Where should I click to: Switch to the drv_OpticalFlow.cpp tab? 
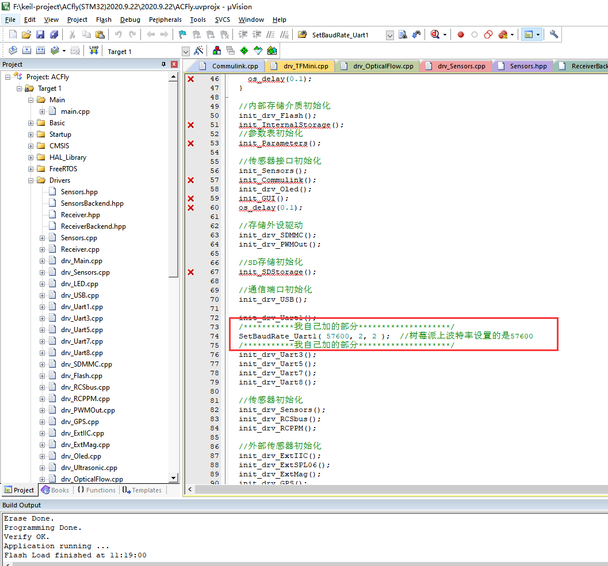coord(377,66)
